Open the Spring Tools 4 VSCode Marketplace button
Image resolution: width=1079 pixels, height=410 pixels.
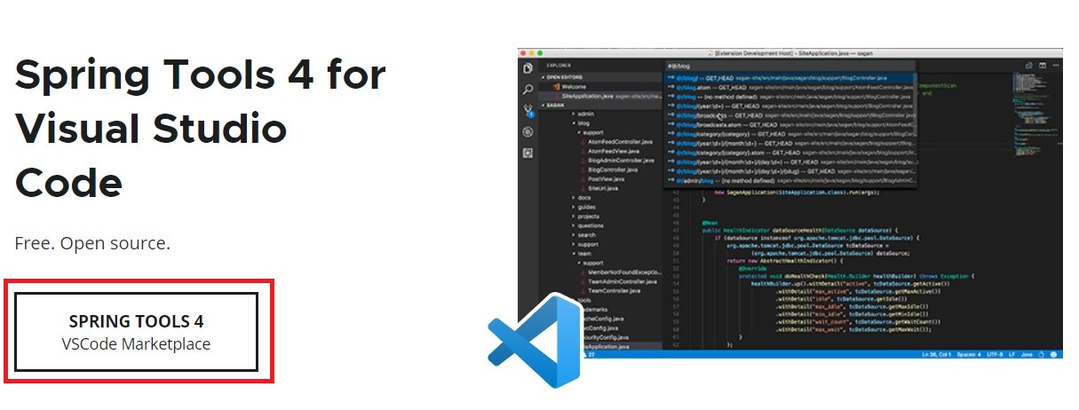pyautogui.click(x=137, y=332)
